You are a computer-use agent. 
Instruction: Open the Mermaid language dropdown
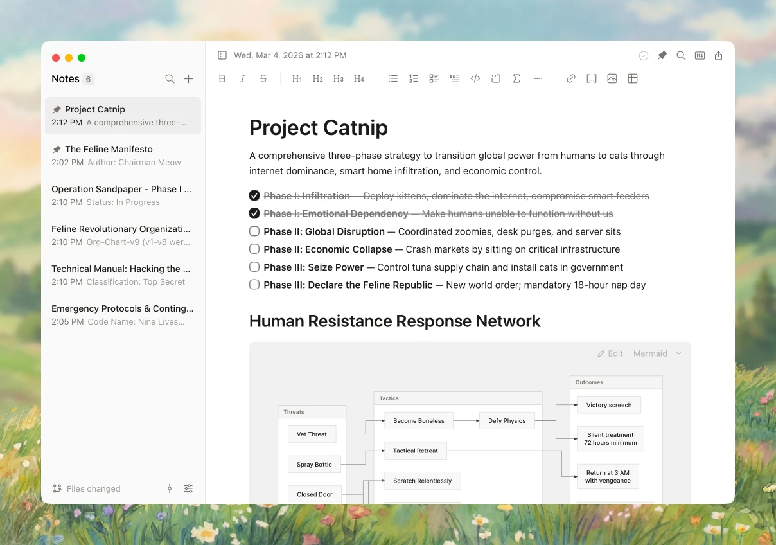(x=657, y=353)
